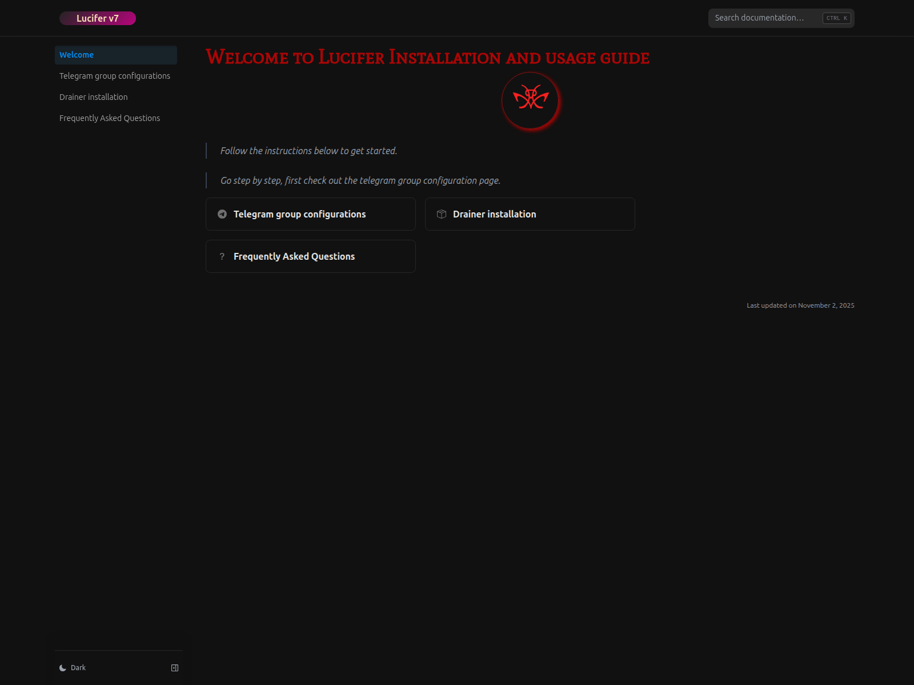Click the Lucifer v7 logo badge
Screen dimensions: 914x685
98,18
